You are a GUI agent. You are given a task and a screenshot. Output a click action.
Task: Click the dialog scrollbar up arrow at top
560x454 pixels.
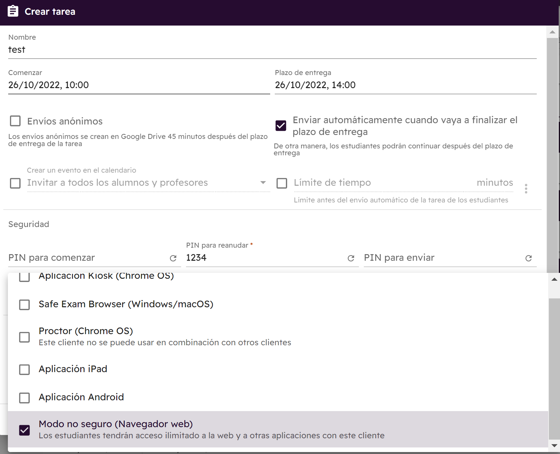coord(552,32)
